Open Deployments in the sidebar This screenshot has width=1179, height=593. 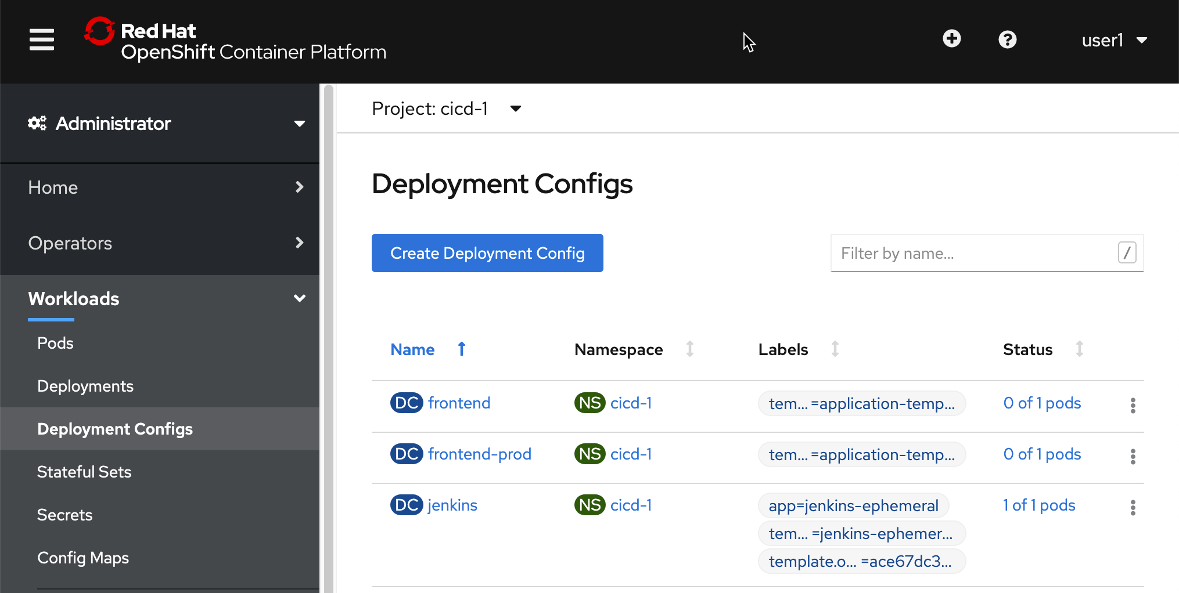click(x=85, y=386)
